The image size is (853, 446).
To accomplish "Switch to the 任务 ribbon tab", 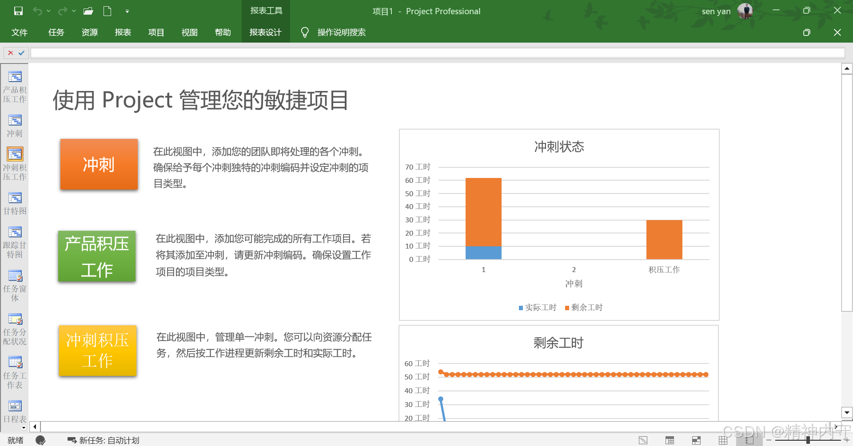I will coord(56,32).
